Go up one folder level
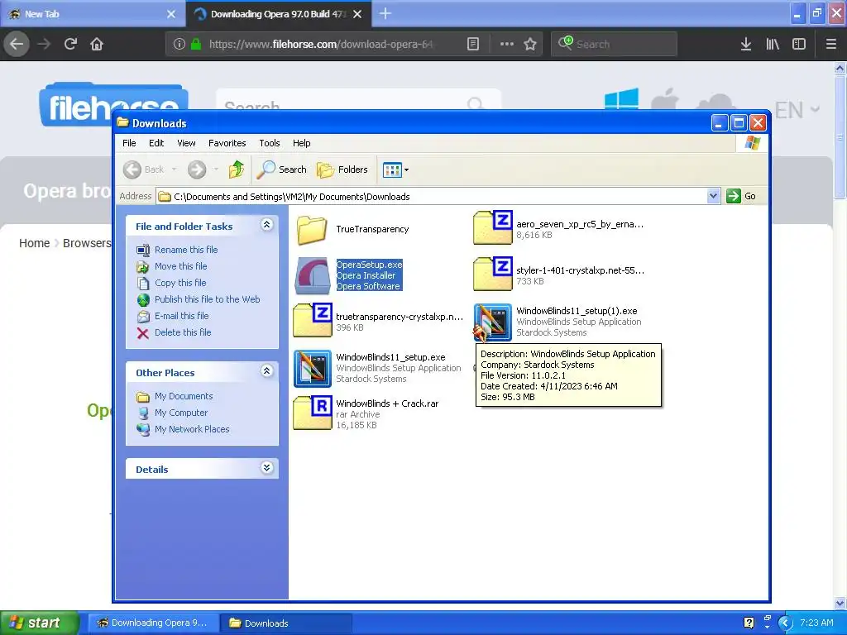This screenshot has height=635, width=847. click(x=236, y=169)
